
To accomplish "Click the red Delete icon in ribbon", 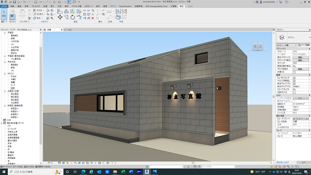I will 93,18.
